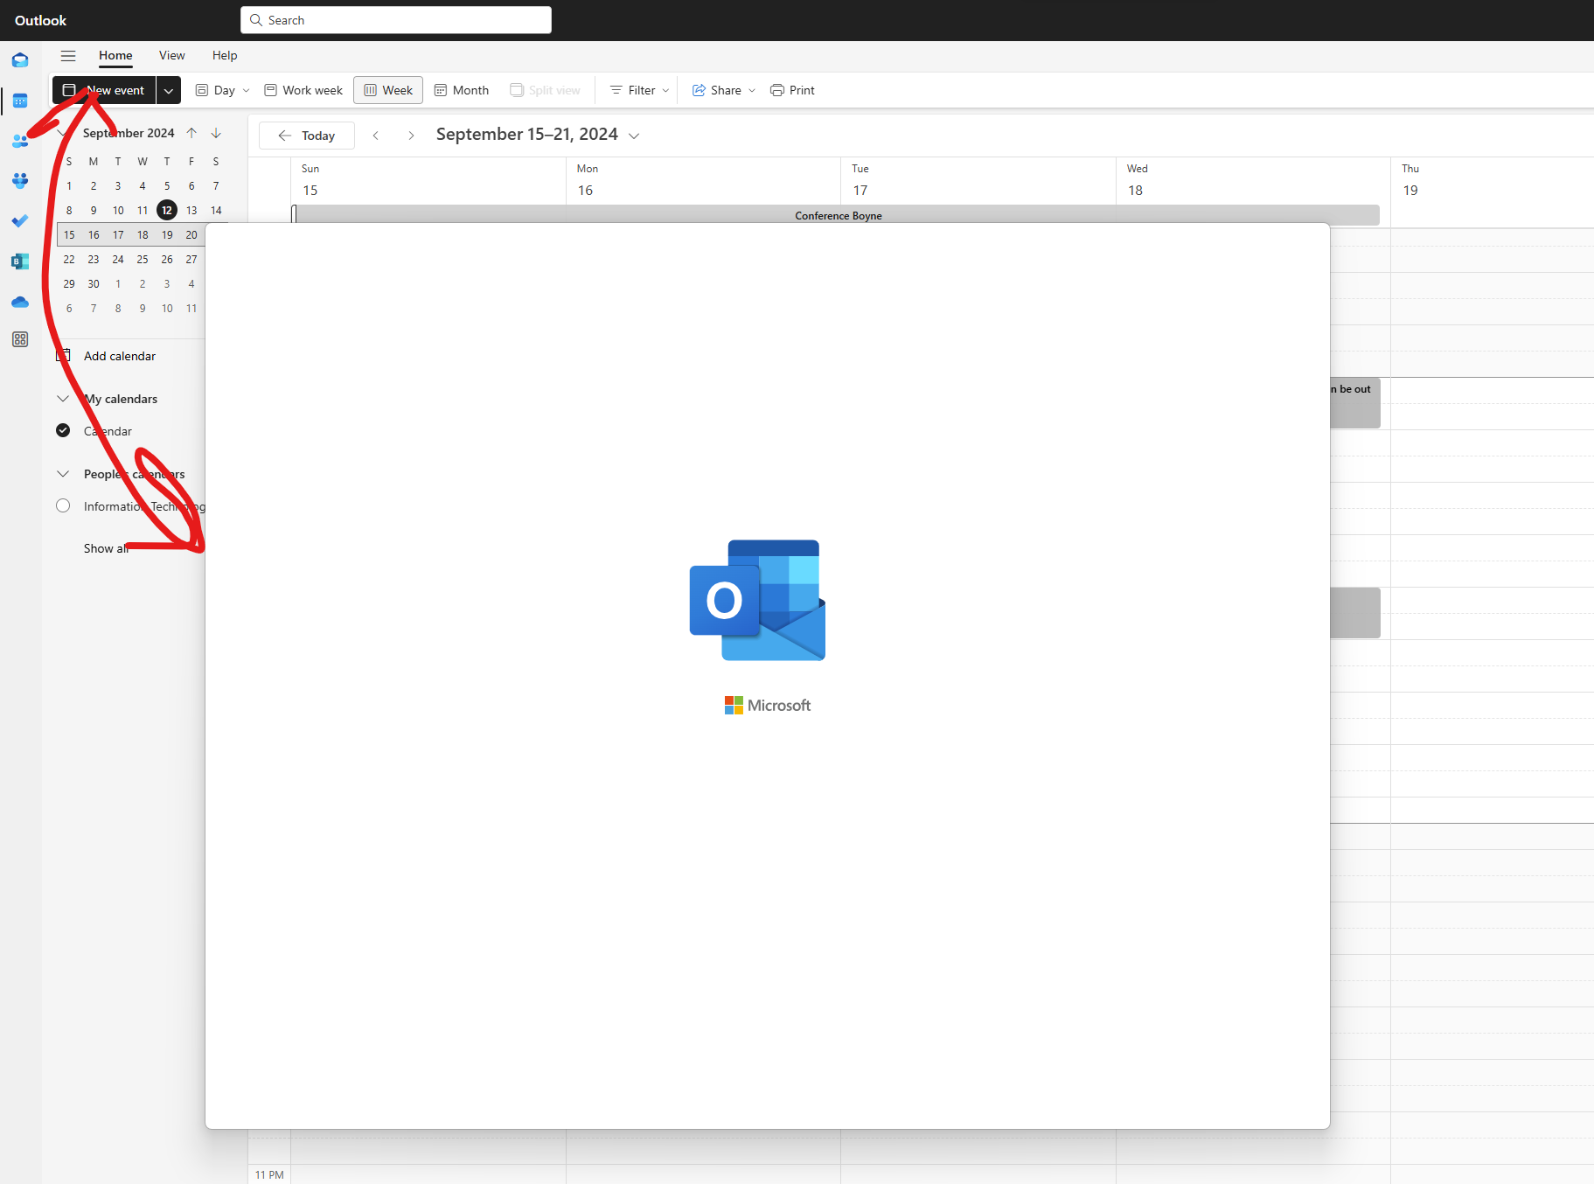Open the View ribbon tab
Screen dimensions: 1594x1184
pyautogui.click(x=172, y=55)
